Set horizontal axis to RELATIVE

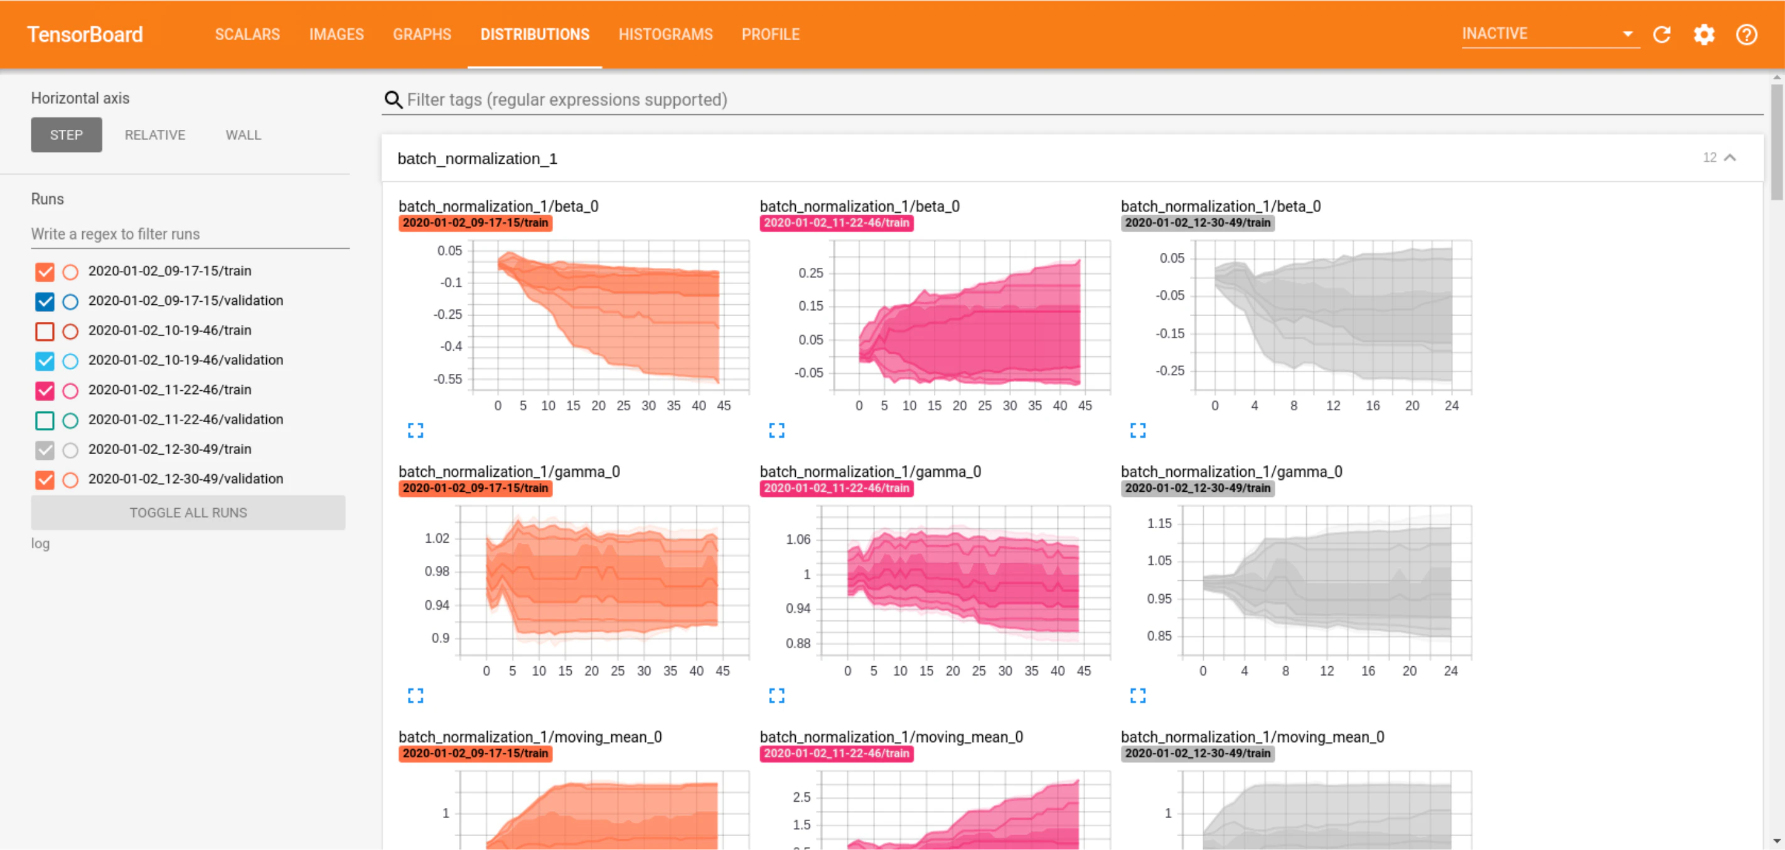[154, 135]
